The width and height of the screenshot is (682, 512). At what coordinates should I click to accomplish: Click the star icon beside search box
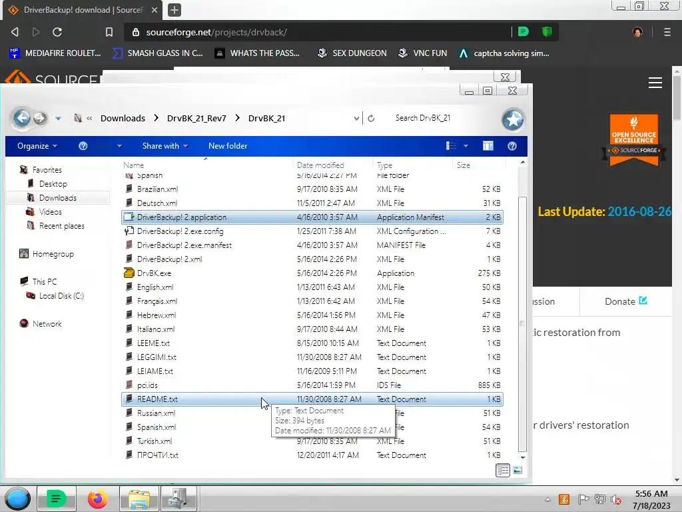[x=513, y=119]
